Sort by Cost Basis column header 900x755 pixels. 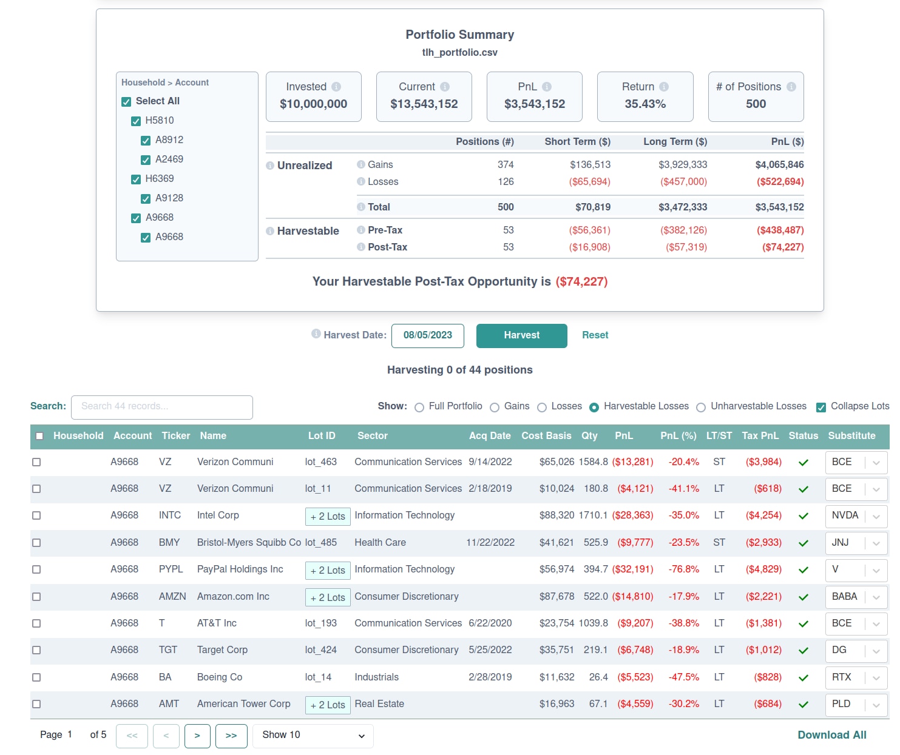(546, 435)
